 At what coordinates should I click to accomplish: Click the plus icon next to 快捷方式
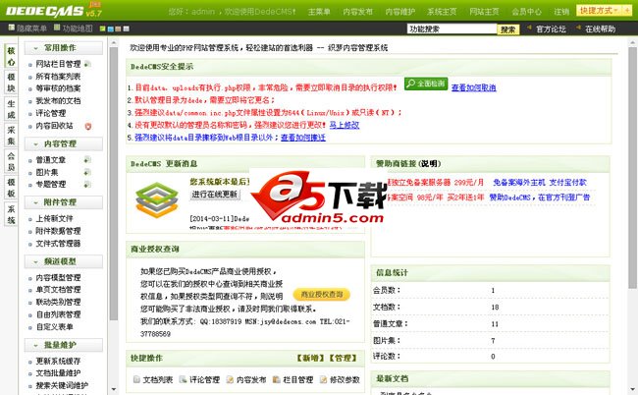click(627, 10)
